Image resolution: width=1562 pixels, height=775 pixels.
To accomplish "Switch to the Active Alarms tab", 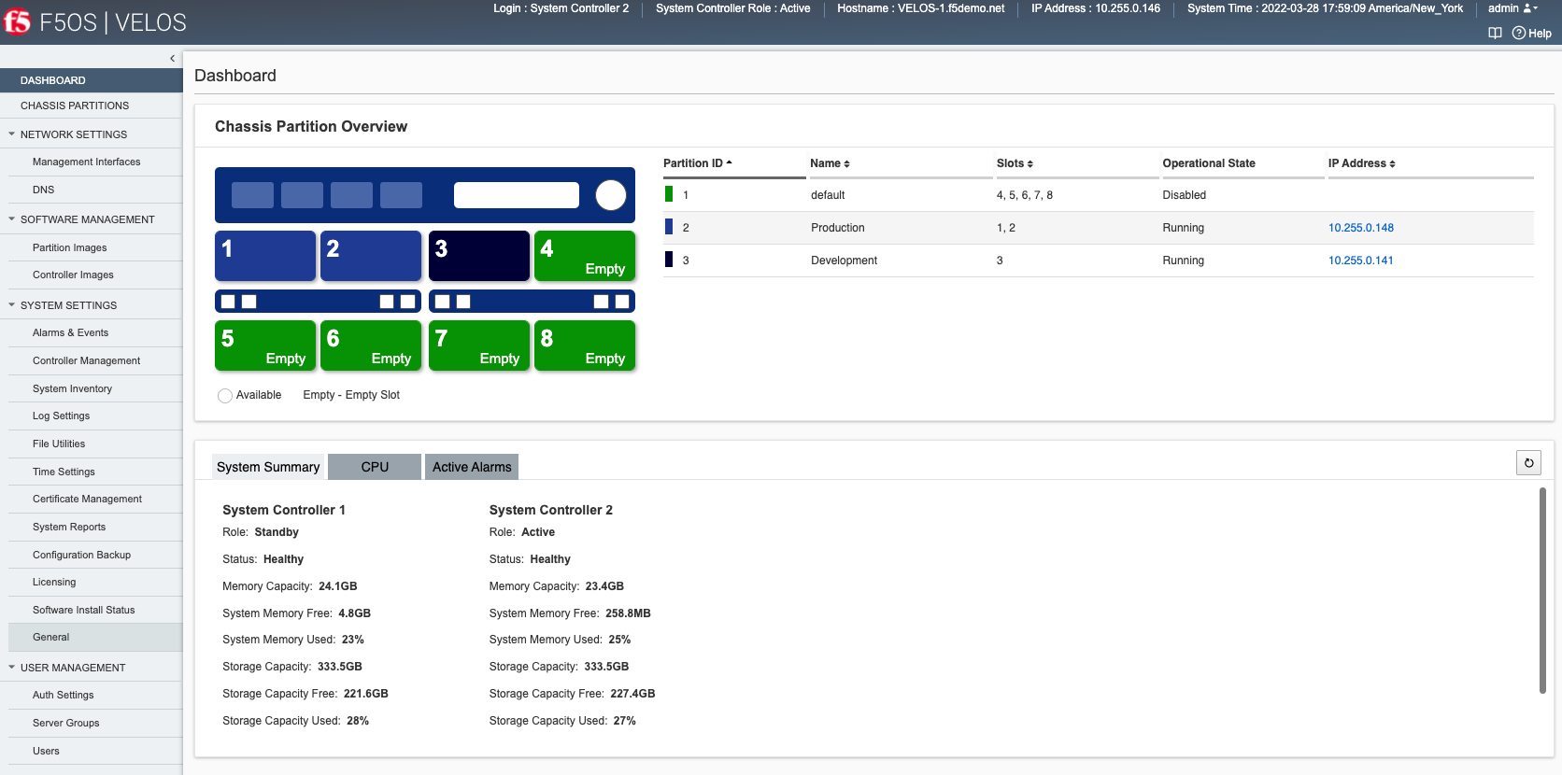I will click(472, 467).
